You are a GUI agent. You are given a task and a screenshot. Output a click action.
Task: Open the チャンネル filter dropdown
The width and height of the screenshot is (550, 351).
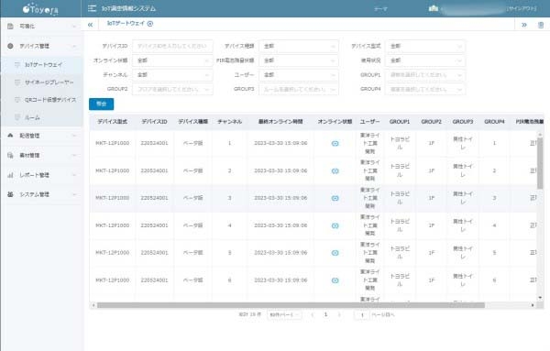tap(172, 74)
